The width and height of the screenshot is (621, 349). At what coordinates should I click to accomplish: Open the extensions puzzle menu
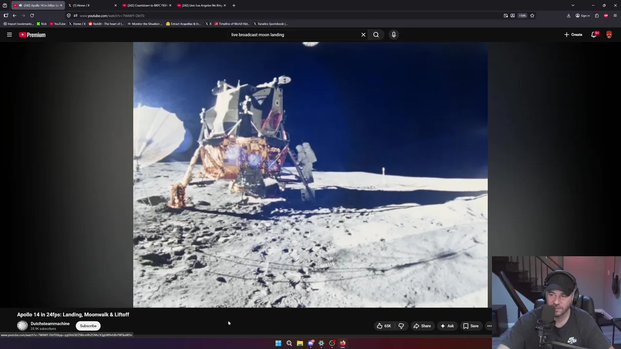[597, 16]
